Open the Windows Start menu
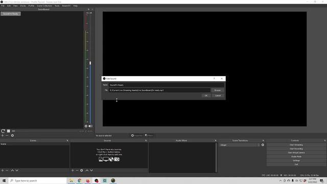327x184 pixels. click(4, 180)
